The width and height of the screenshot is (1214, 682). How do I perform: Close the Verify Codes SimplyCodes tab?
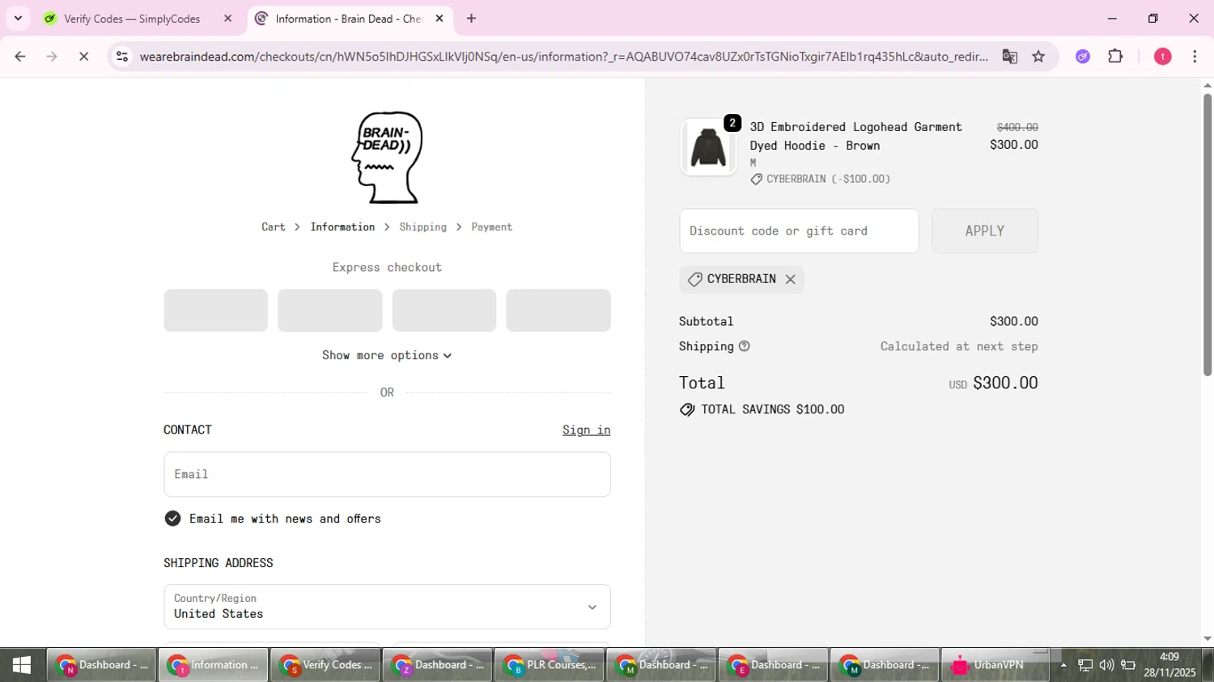pyautogui.click(x=228, y=19)
